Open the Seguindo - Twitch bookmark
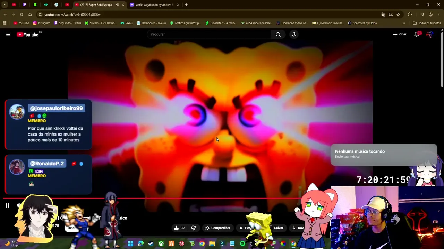This screenshot has width=444, height=249. (x=68, y=23)
